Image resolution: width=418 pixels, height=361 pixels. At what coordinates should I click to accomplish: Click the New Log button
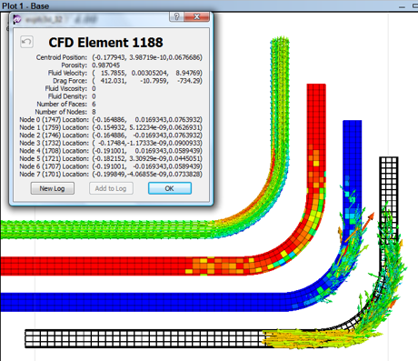pyautogui.click(x=53, y=188)
